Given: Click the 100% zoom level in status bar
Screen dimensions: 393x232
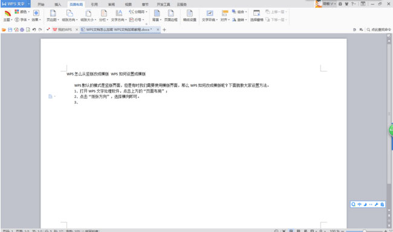Looking at the screenshot, I should (x=334, y=231).
